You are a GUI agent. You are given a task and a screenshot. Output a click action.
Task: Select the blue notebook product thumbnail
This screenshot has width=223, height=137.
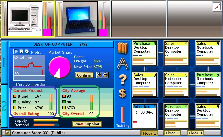point(80,19)
